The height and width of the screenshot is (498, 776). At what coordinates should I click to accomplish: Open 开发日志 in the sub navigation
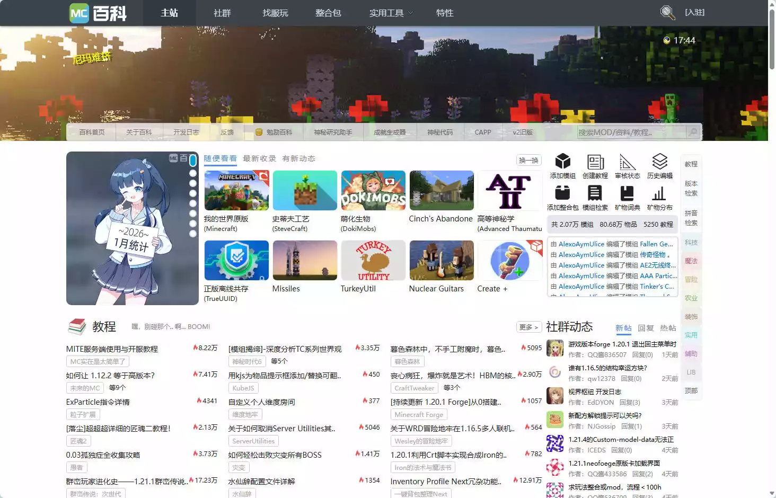click(x=186, y=132)
